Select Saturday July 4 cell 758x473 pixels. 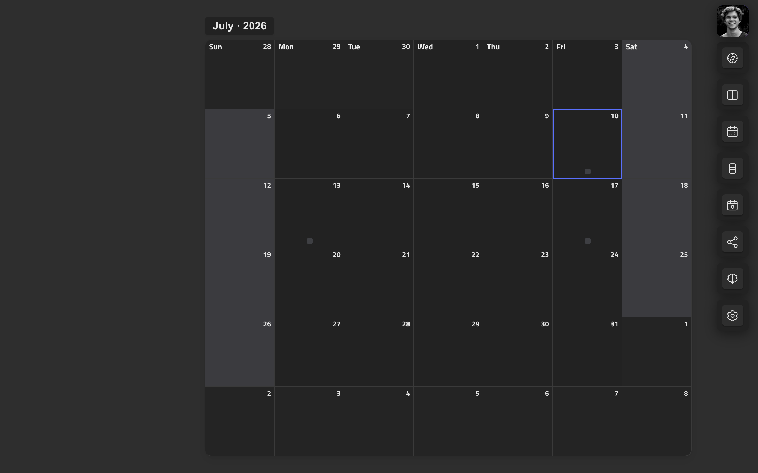tap(656, 74)
